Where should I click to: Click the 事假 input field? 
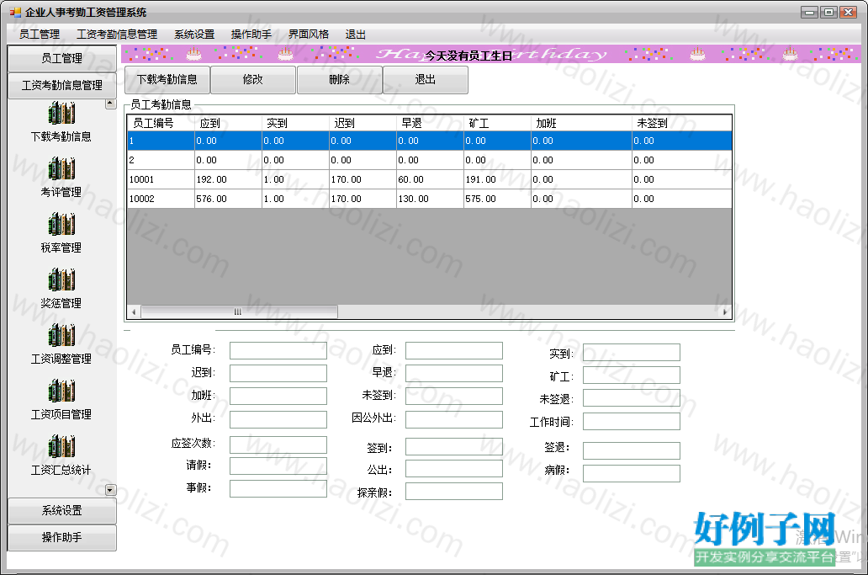[278, 488]
